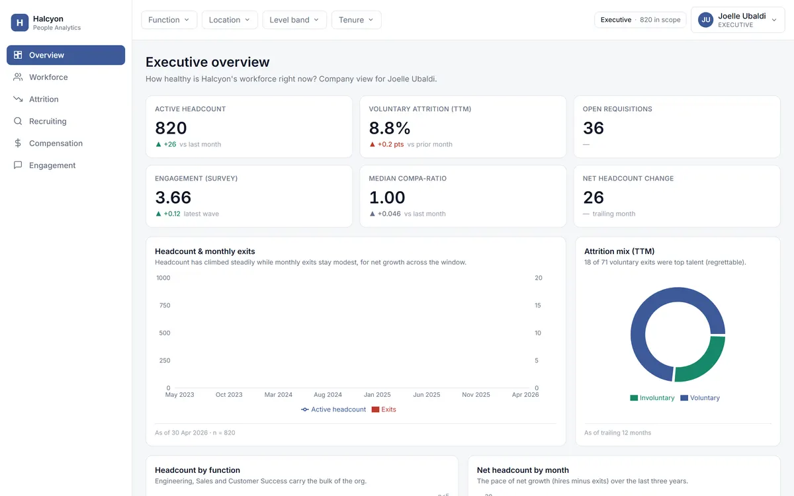Click the Level band dropdown chevron

pyautogui.click(x=316, y=20)
